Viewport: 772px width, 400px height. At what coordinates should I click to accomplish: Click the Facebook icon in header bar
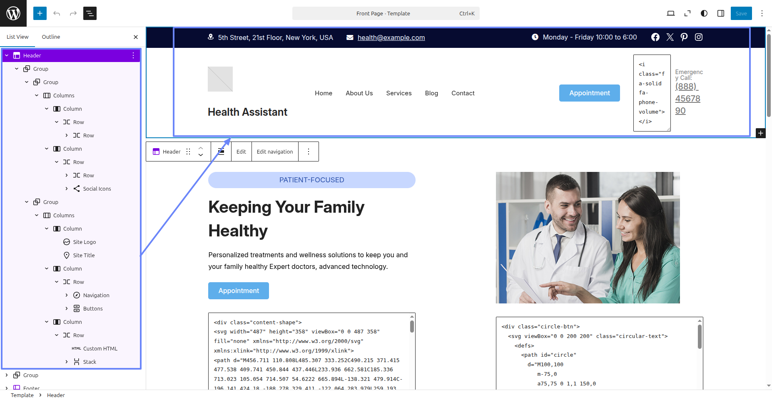point(655,37)
